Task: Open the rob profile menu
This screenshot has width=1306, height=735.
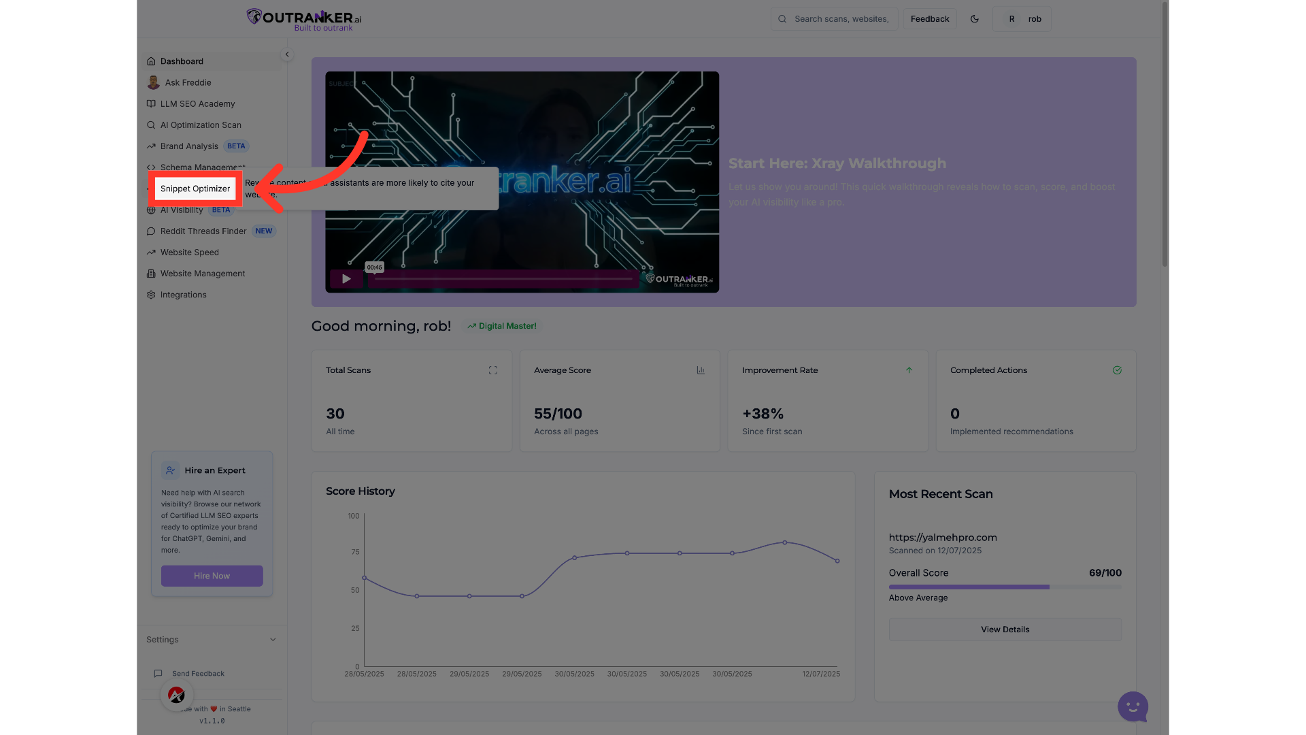Action: [x=1022, y=18]
